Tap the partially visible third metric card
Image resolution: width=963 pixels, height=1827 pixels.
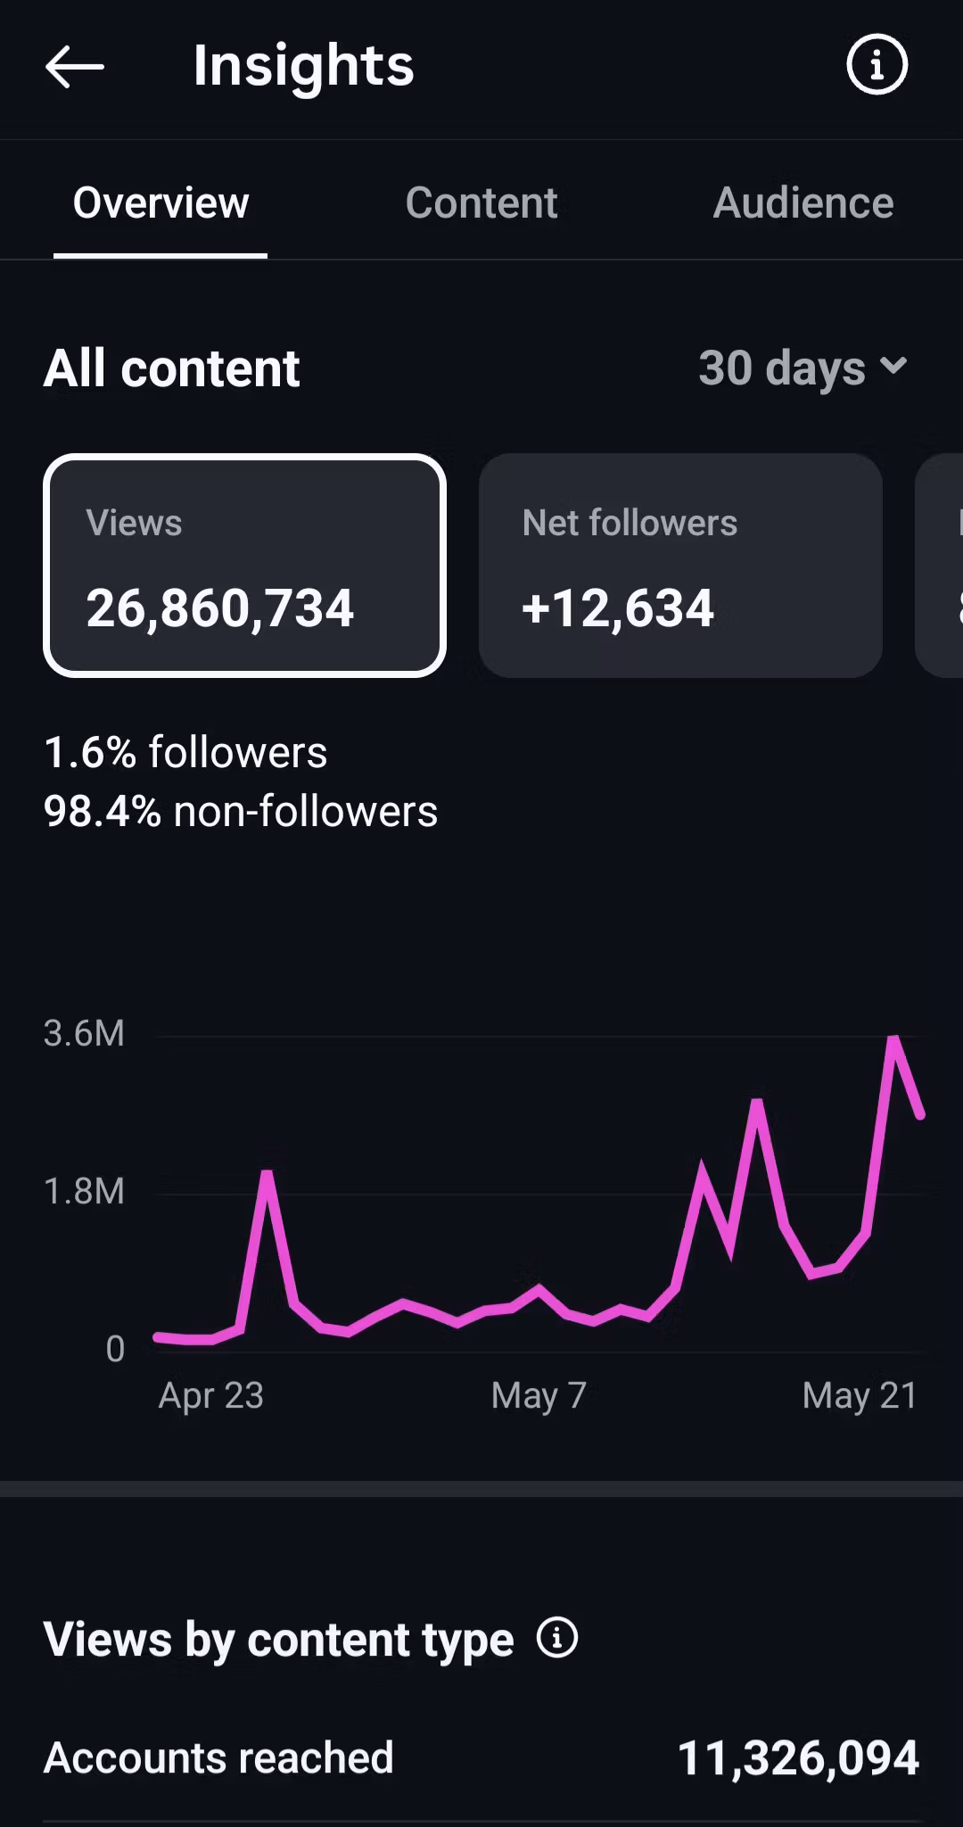coord(940,566)
